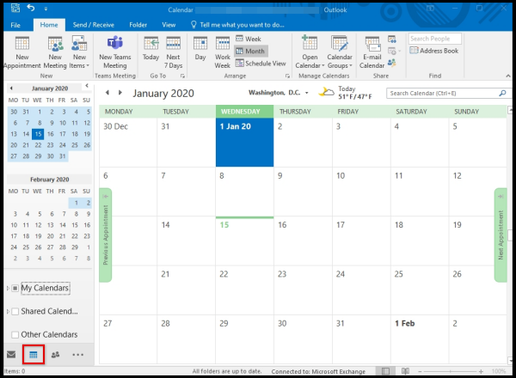Switch to the Folder tab

(138, 26)
